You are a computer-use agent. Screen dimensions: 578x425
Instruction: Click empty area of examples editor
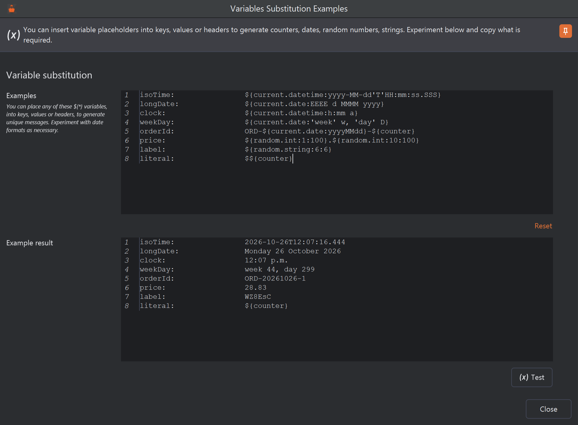(x=337, y=189)
